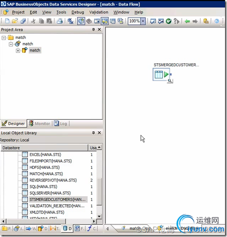Select the STSMERGEDCUSTOMERS table in library
The width and height of the screenshot is (227, 237).
coord(57,199)
